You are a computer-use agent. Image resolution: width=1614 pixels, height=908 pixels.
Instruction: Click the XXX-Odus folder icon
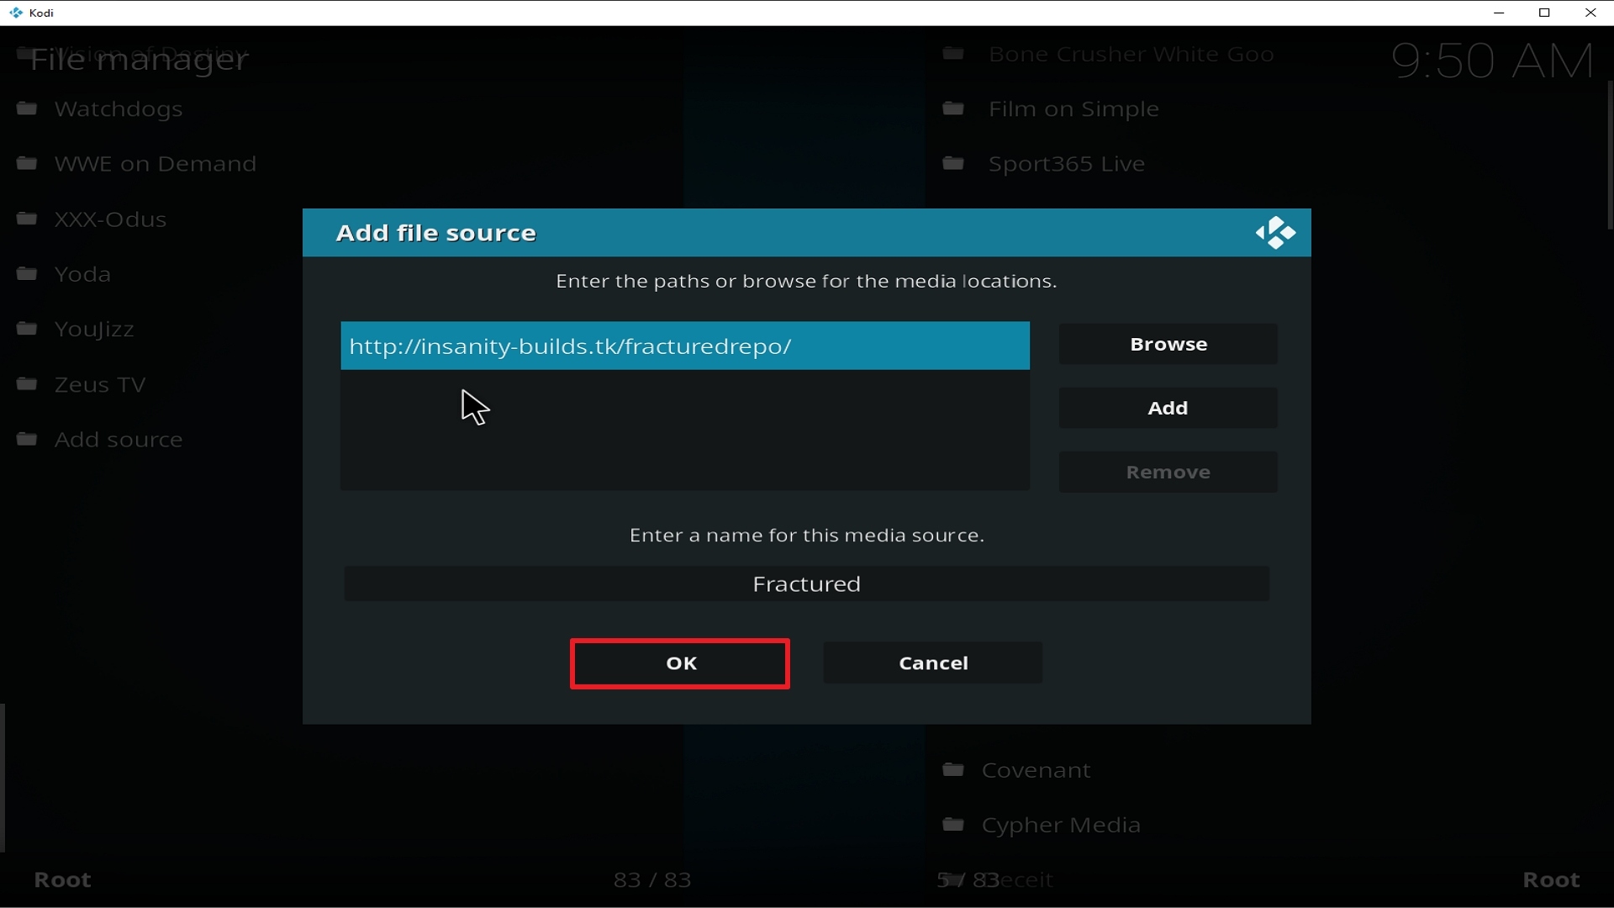click(x=27, y=219)
